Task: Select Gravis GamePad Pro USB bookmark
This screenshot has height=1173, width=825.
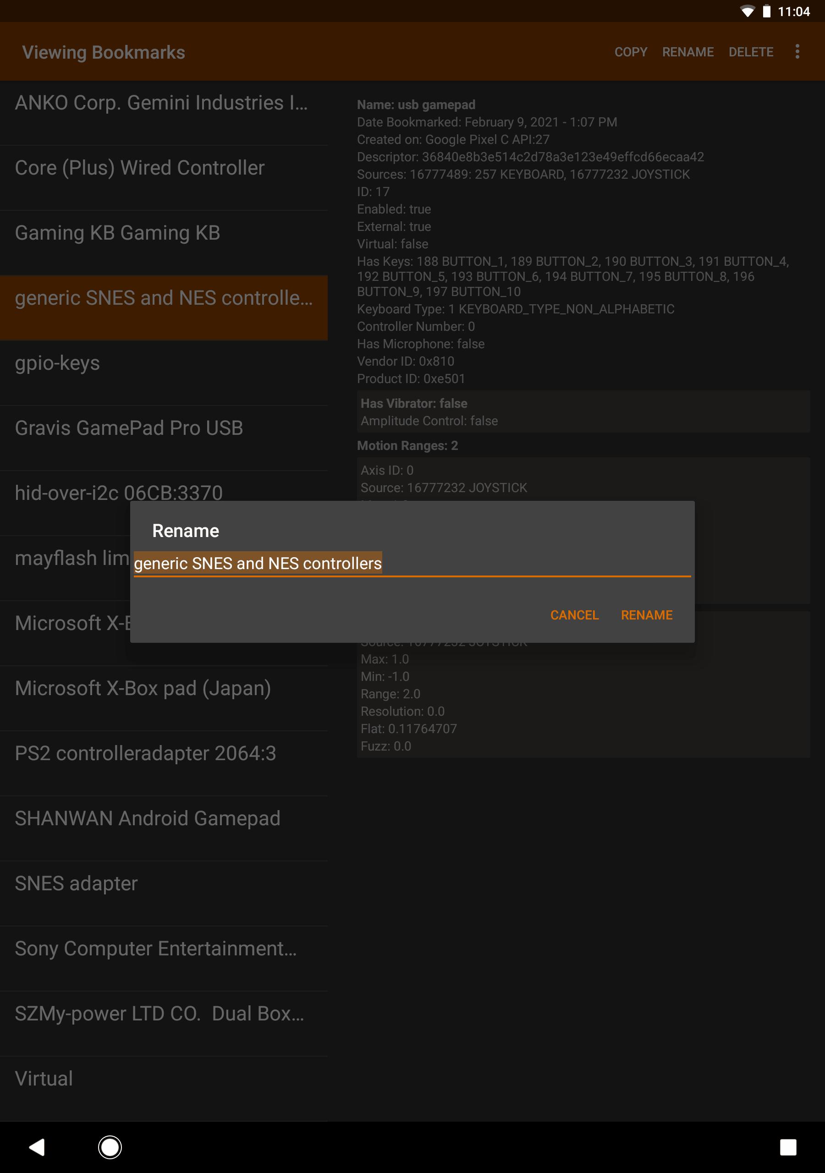Action: (x=164, y=438)
